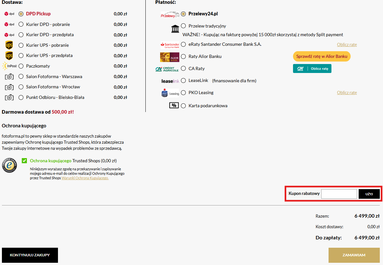Choose Paczkomaty delivery option
This screenshot has width=383, height=265.
21,66
